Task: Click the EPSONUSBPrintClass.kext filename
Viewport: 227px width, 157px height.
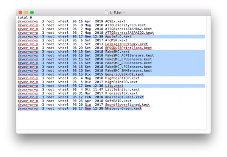Action: (128, 48)
